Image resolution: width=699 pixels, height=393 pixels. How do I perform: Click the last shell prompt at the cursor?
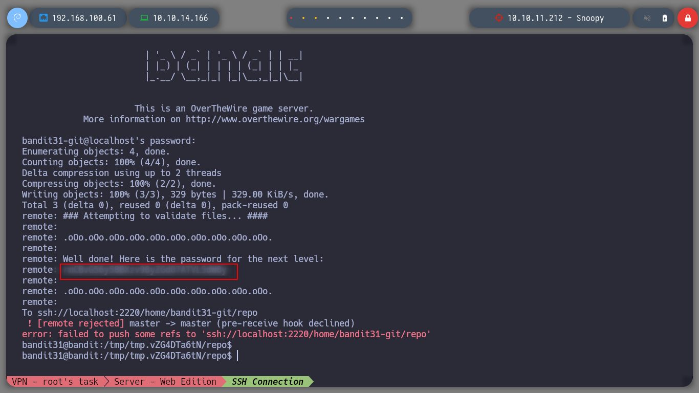[129, 356]
